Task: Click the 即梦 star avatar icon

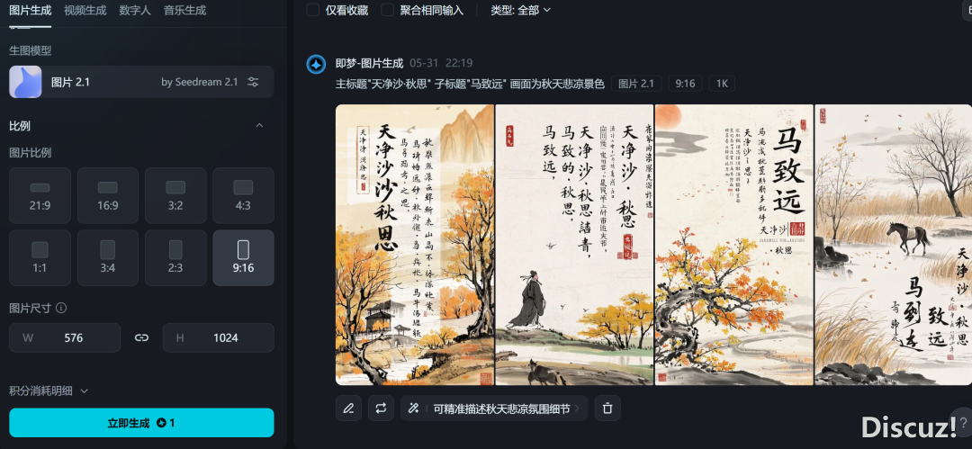Action: (317, 65)
